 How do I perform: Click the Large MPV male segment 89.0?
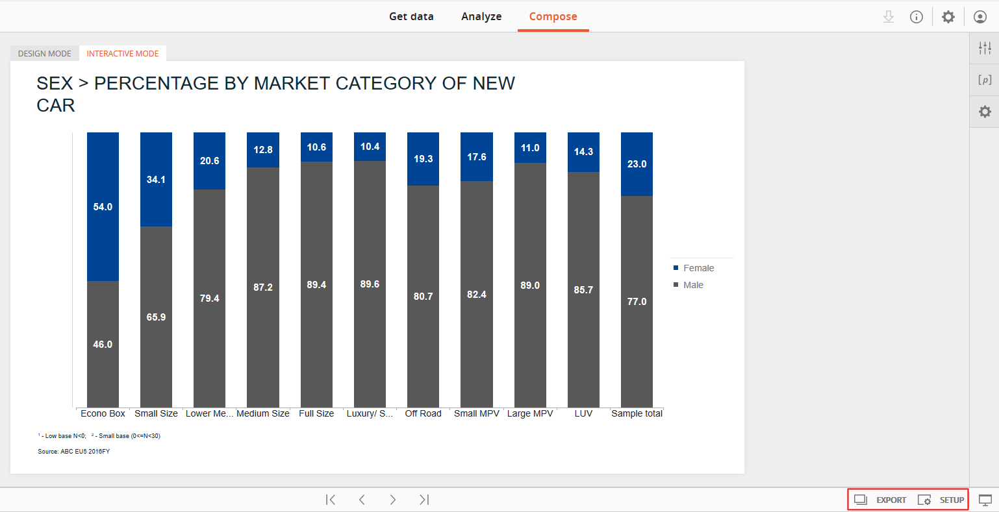pos(530,285)
